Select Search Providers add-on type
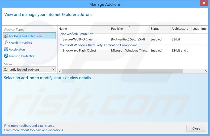Viewport: 210px width, 136px height. tap(20, 43)
